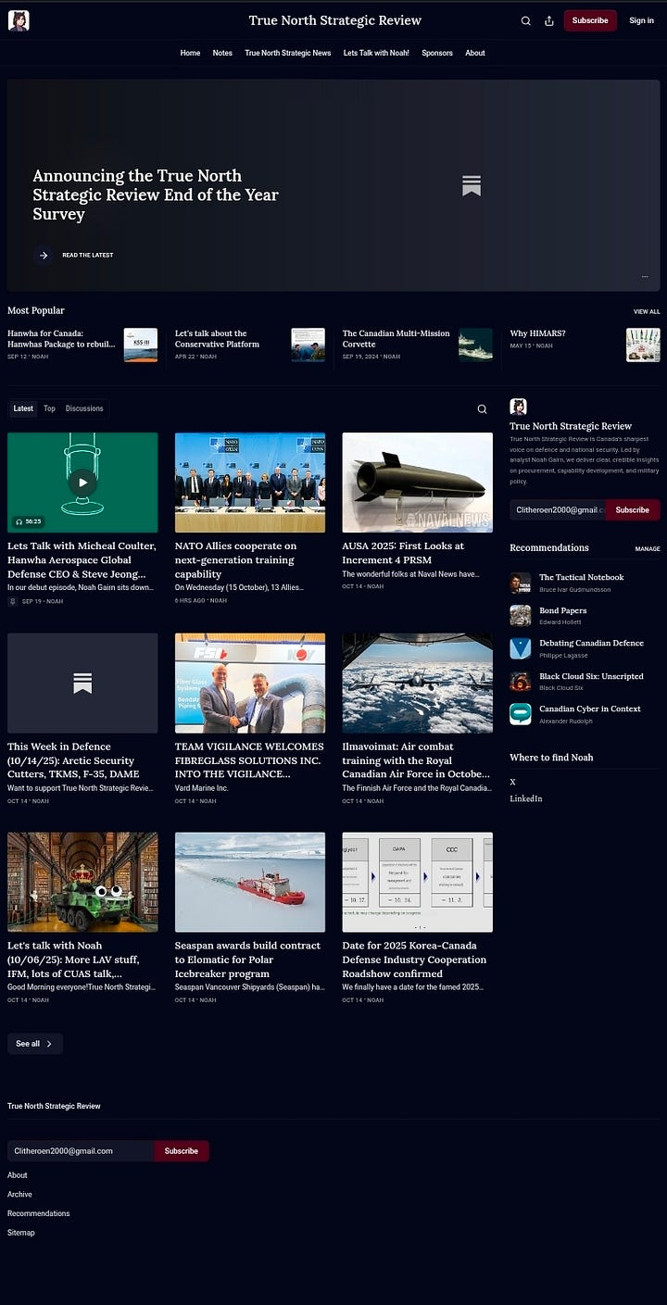The width and height of the screenshot is (667, 1305).
Task: Open Canadian Cyber in Context icon
Action: [x=521, y=714]
